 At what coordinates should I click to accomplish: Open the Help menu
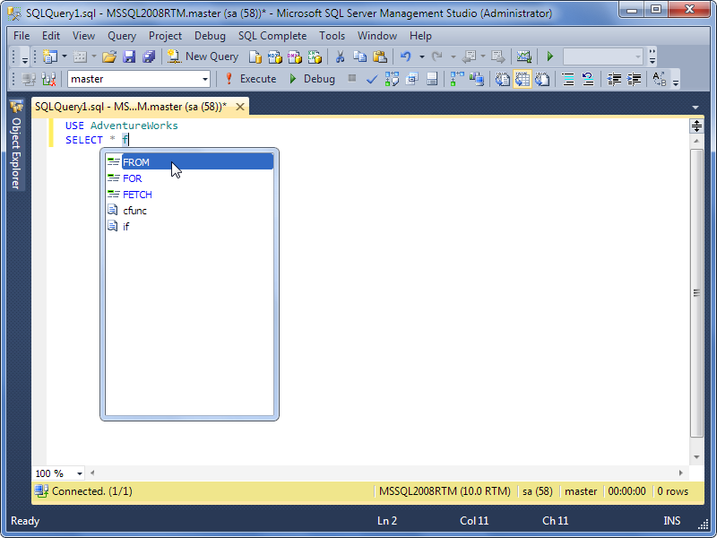(x=420, y=36)
